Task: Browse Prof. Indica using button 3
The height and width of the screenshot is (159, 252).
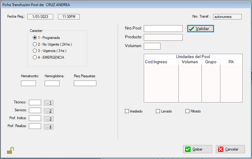Action: click(49, 119)
